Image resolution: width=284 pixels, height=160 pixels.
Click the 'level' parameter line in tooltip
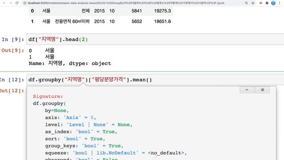pos(89,124)
